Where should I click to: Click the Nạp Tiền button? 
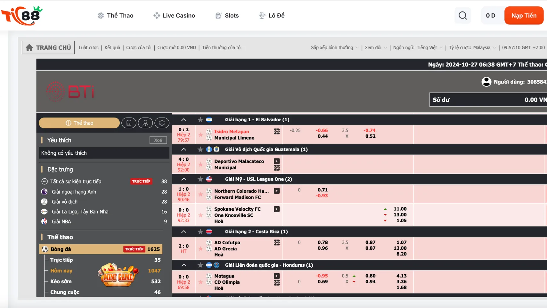click(x=524, y=15)
